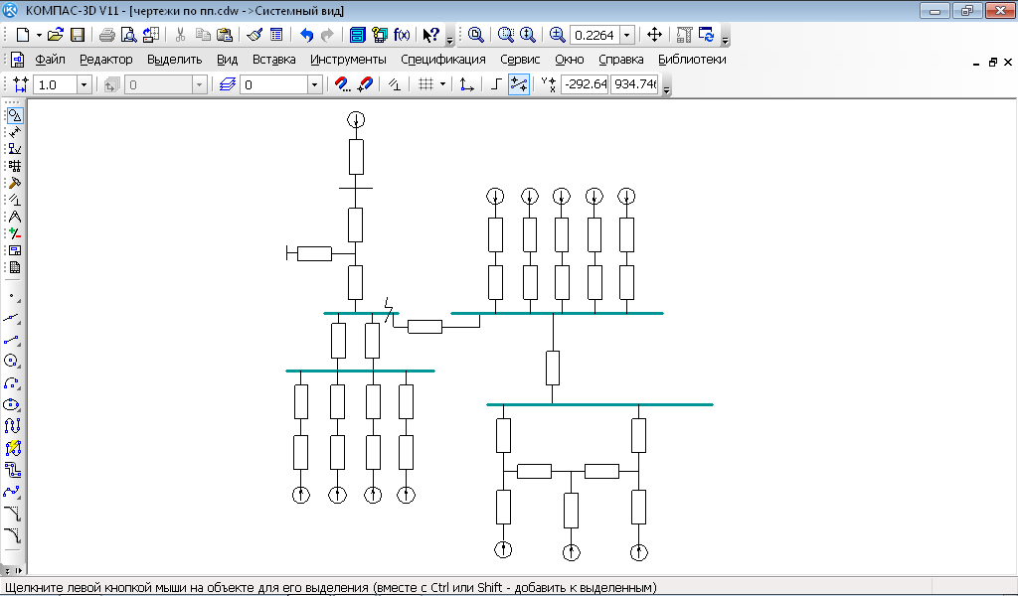Open the variables f(x) tool
The width and height of the screenshot is (1018, 596).
402,35
